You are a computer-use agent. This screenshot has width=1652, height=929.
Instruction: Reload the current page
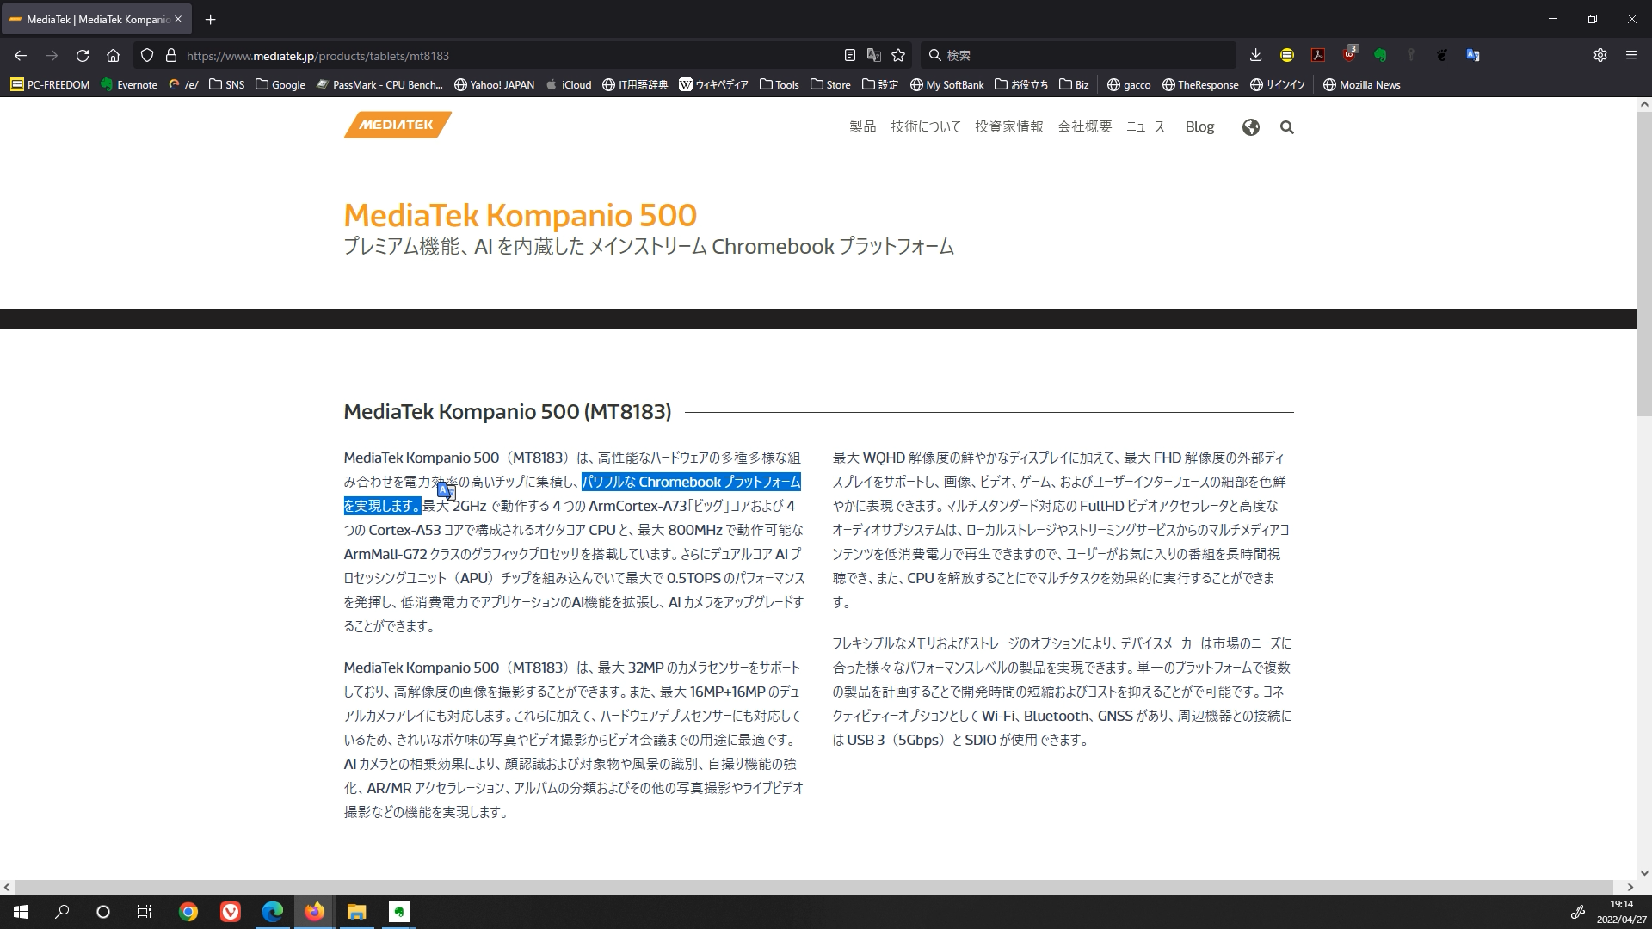[x=83, y=55]
